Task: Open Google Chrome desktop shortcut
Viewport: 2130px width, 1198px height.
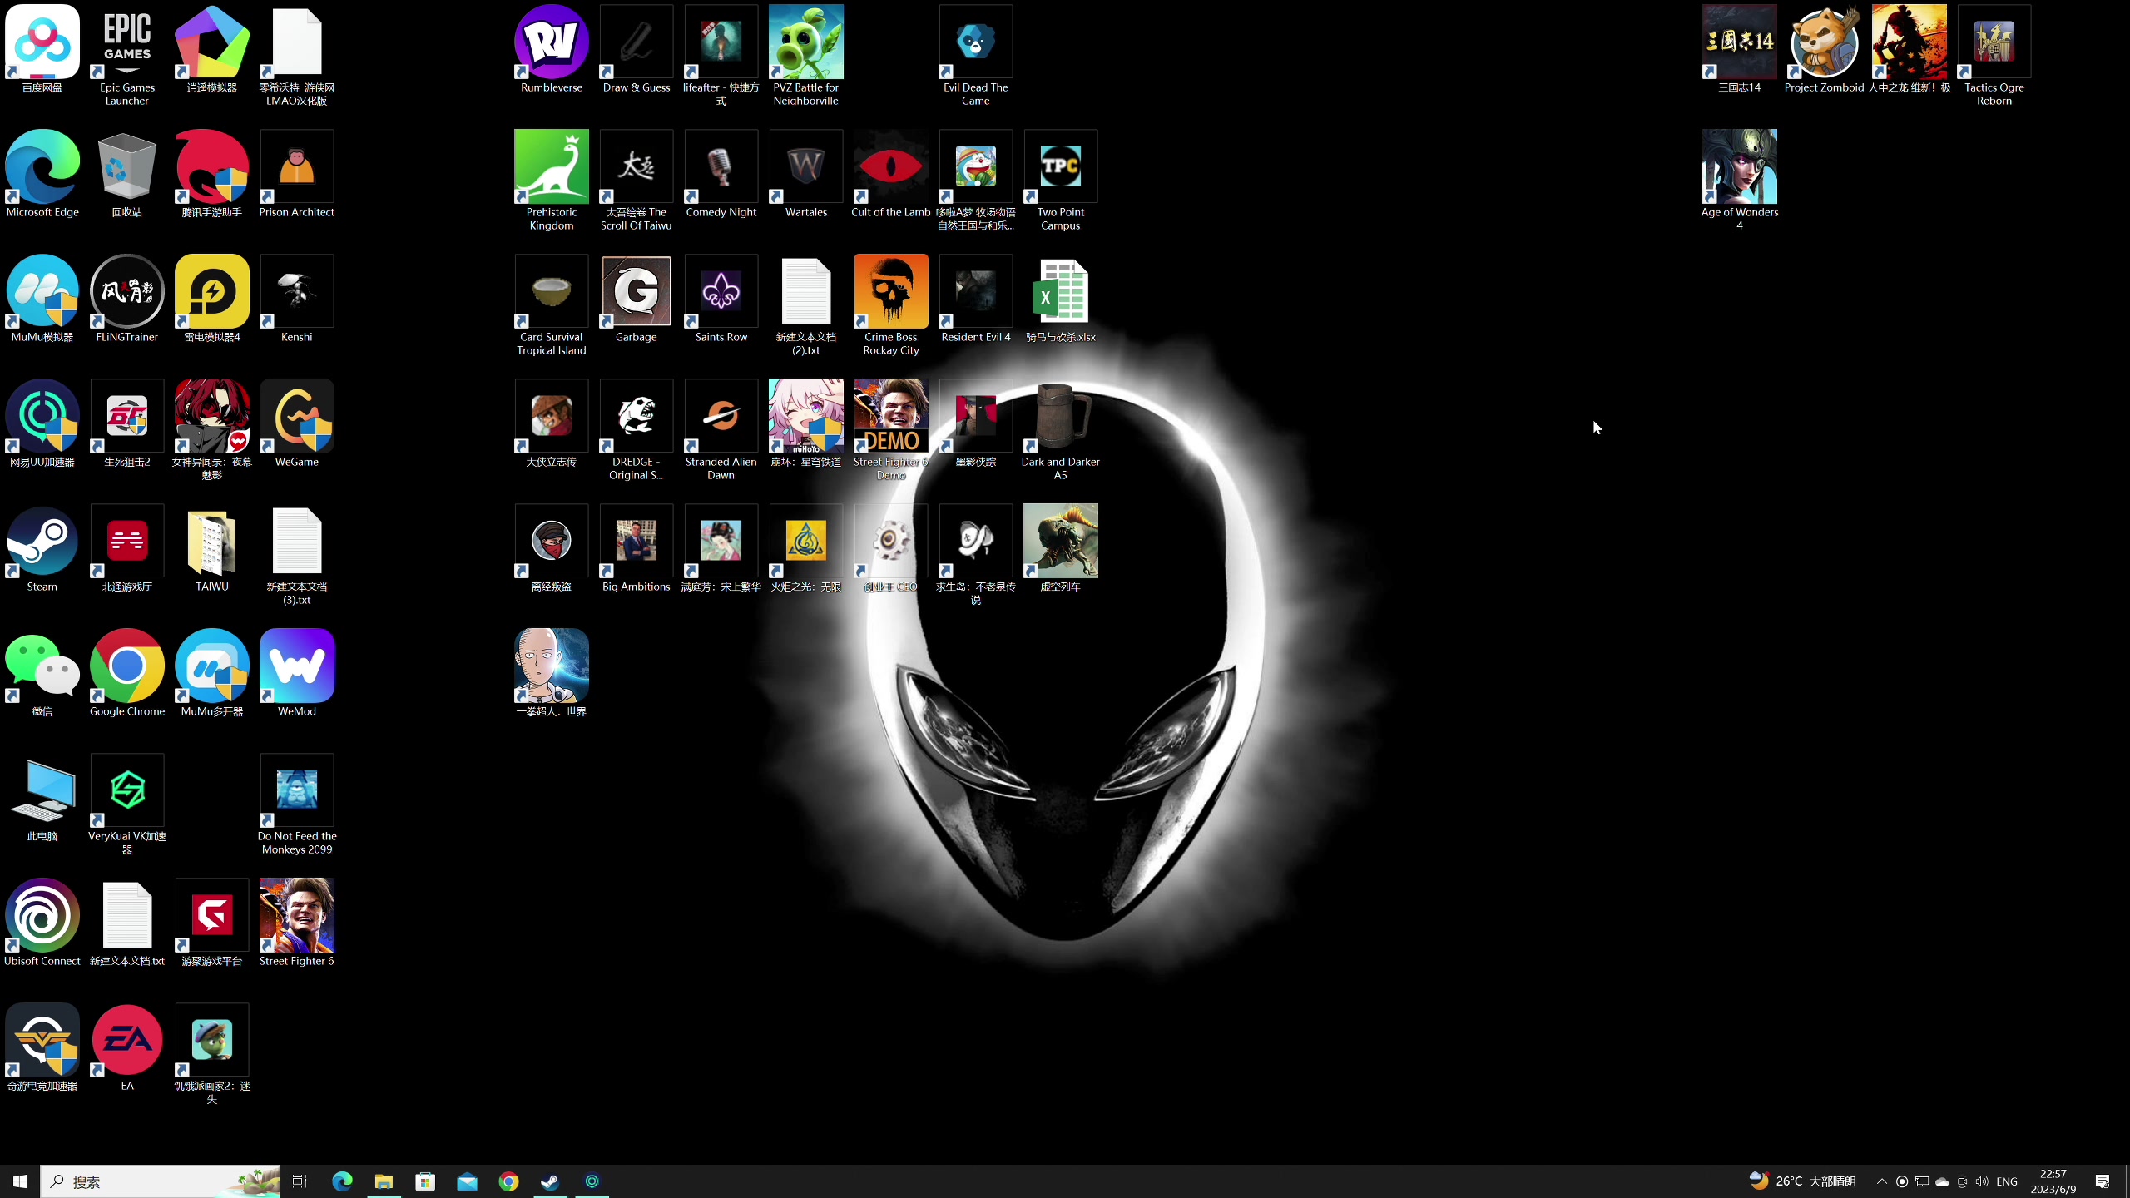Action: [127, 674]
